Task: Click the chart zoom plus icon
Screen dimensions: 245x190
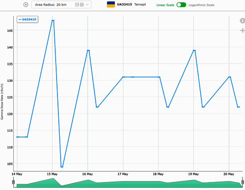Action: point(242,30)
